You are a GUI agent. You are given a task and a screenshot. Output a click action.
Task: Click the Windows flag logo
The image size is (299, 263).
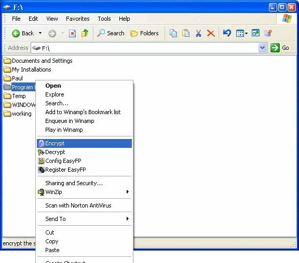pos(287,19)
